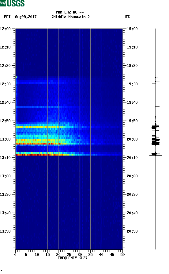The height and width of the screenshot is (274, 169).
Task: Click the '13:40' PDT time label
Action: [5, 213]
